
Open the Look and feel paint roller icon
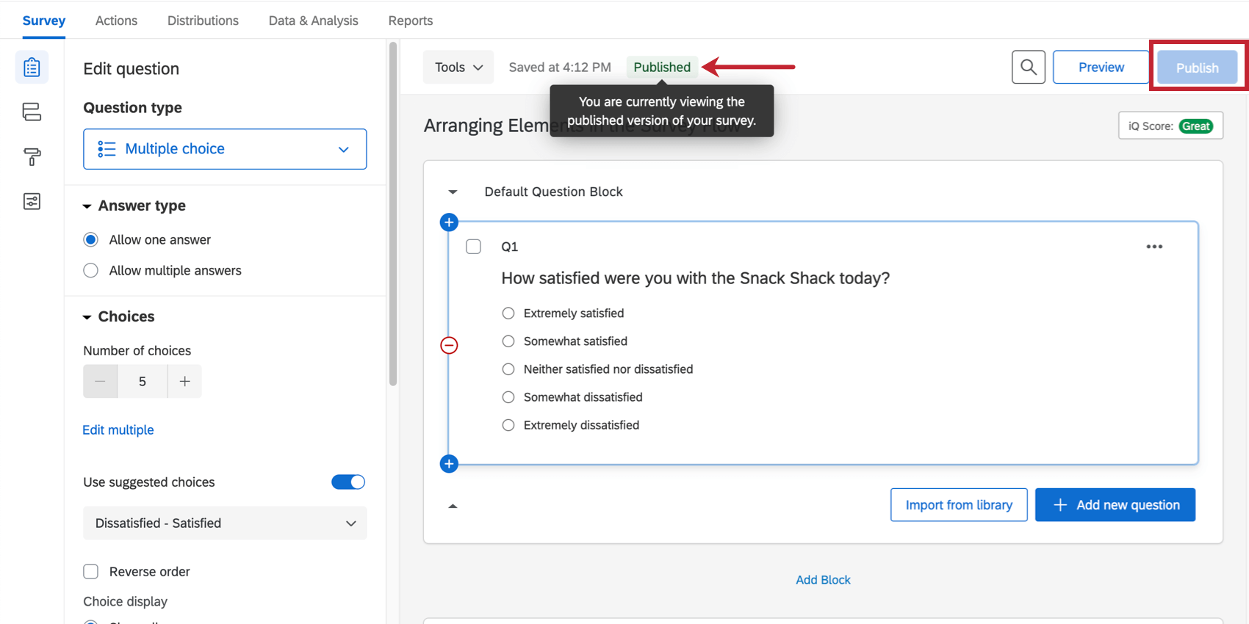[x=32, y=156]
